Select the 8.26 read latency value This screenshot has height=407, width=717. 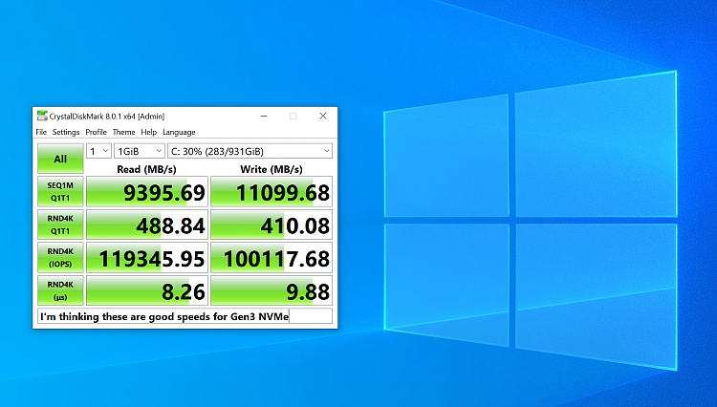147,290
